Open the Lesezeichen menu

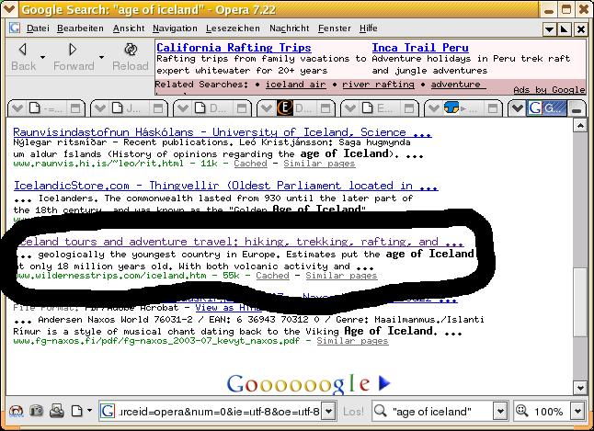tap(233, 28)
